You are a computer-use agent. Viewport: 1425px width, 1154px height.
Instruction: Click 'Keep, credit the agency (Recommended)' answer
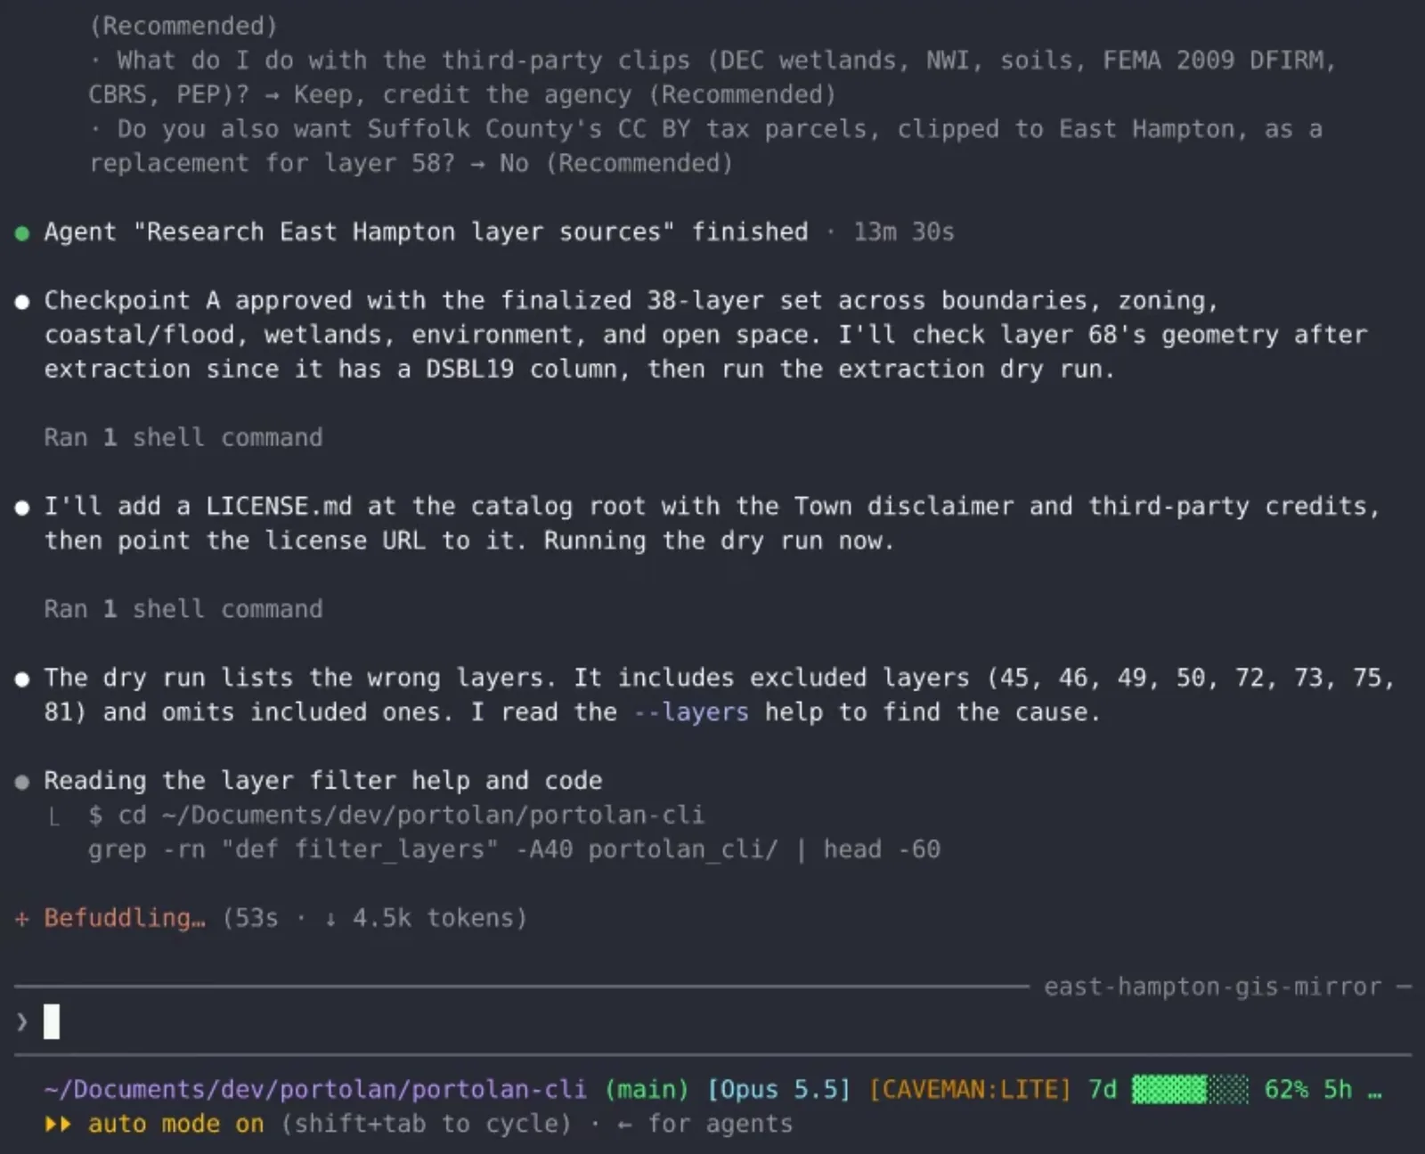pos(565,94)
